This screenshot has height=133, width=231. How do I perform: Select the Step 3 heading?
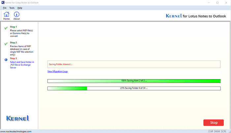click(14, 58)
